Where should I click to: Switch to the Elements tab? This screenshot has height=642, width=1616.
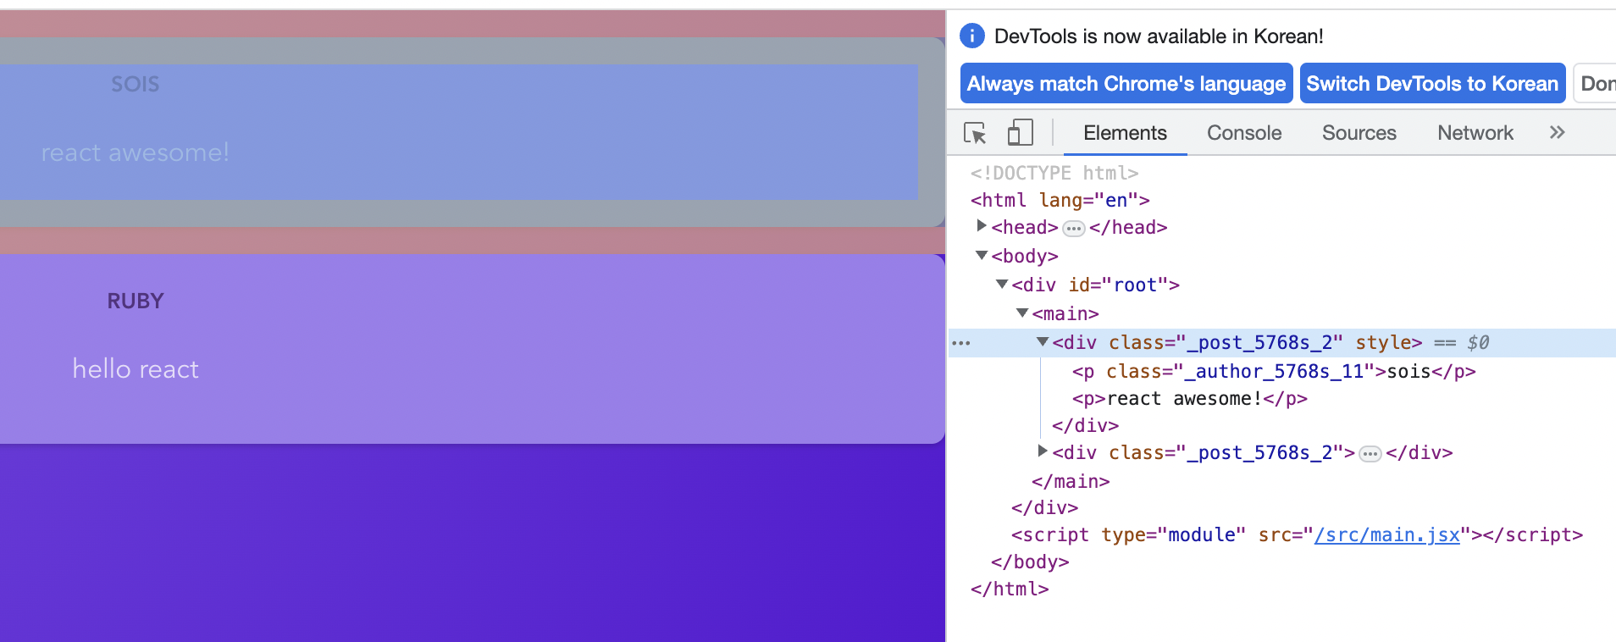(1125, 133)
